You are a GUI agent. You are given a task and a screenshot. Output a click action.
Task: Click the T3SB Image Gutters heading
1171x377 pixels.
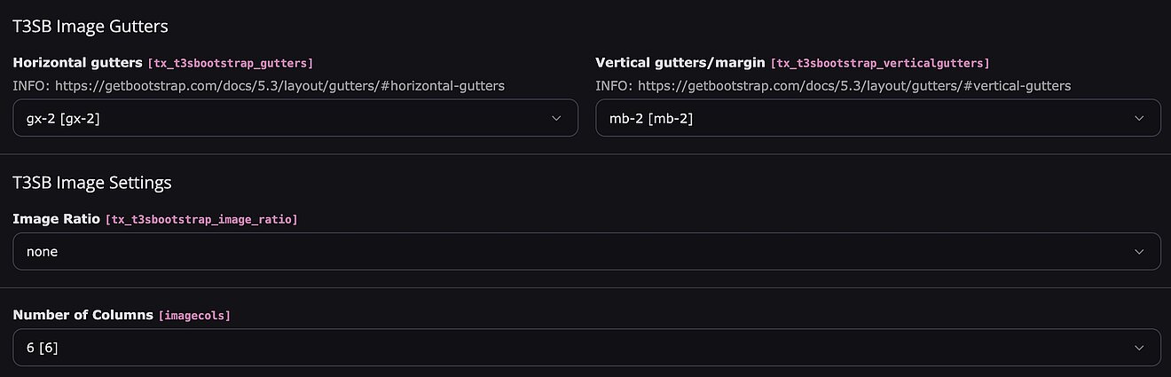[90, 27]
